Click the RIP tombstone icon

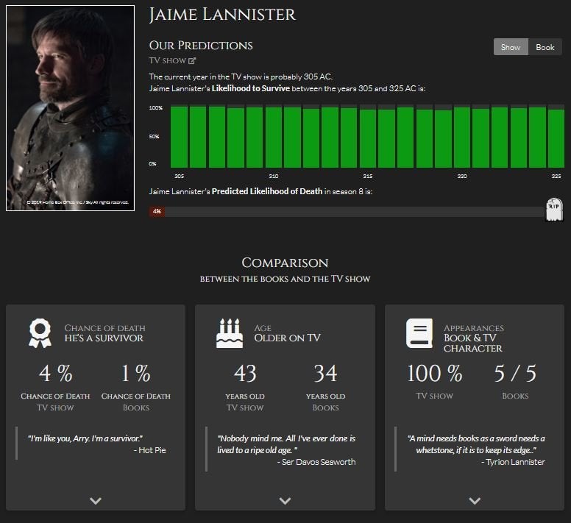pyautogui.click(x=554, y=209)
